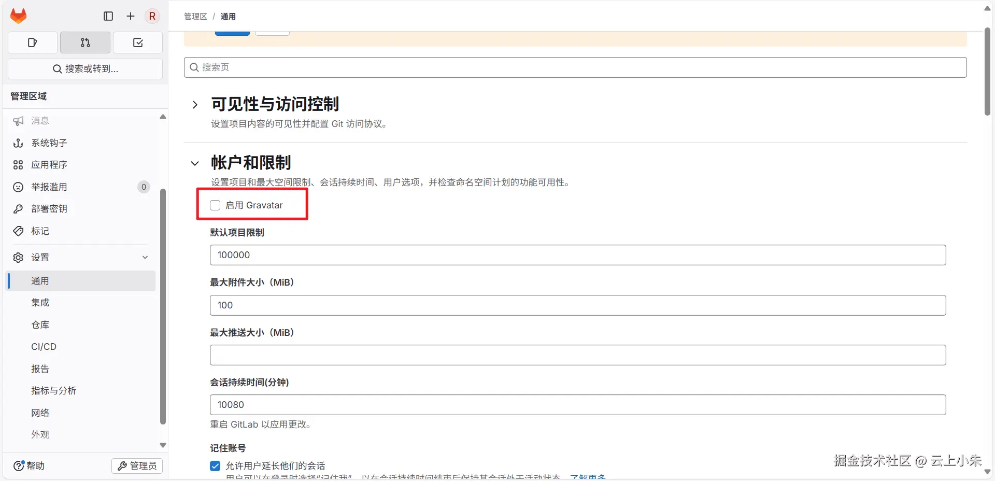Click the anchor icon beside 系统钩子
The width and height of the screenshot is (995, 481).
tap(18, 143)
